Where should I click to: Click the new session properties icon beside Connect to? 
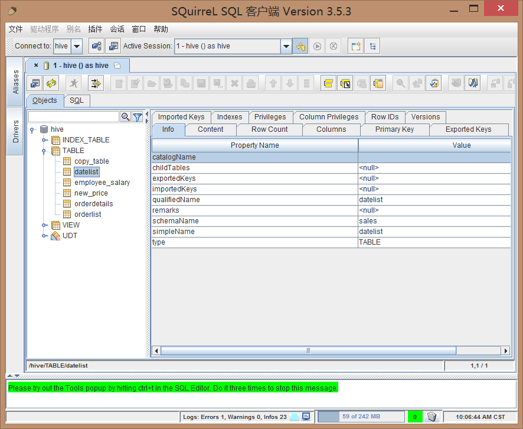point(96,46)
